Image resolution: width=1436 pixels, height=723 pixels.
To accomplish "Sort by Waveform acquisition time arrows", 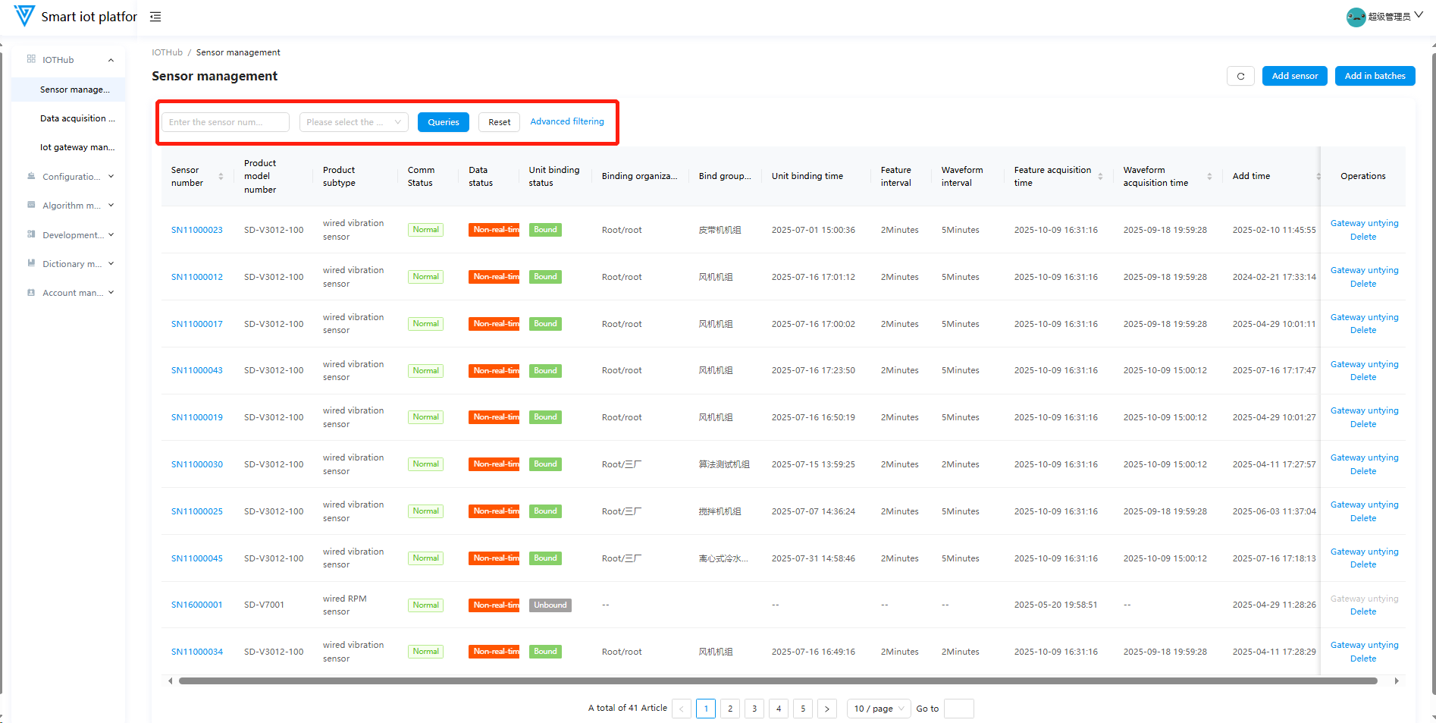I will point(1209,176).
